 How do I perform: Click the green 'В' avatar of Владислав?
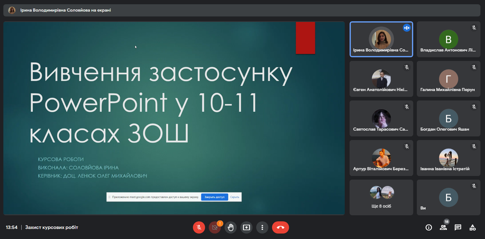coord(448,39)
